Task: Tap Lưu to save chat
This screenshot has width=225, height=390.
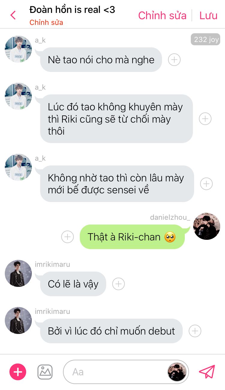Action: 208,15
